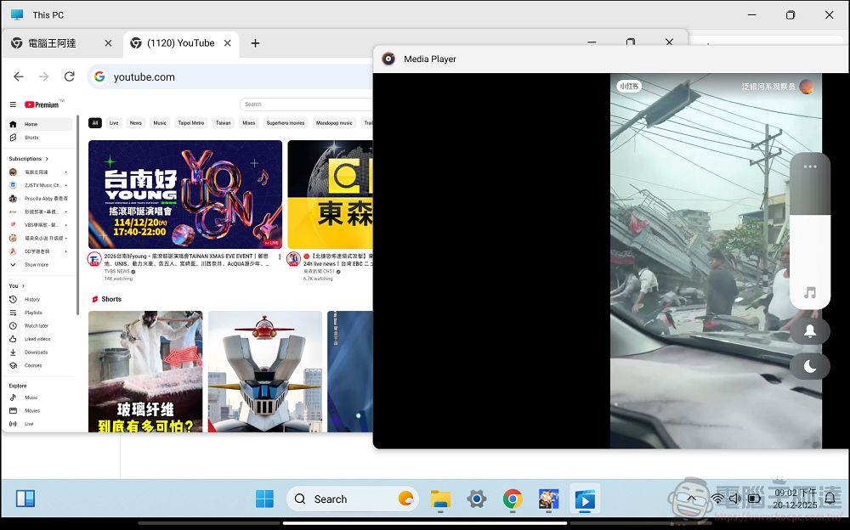The image size is (850, 530).
Task: Click the Downloads icon in the sidebar
Action: coord(12,352)
